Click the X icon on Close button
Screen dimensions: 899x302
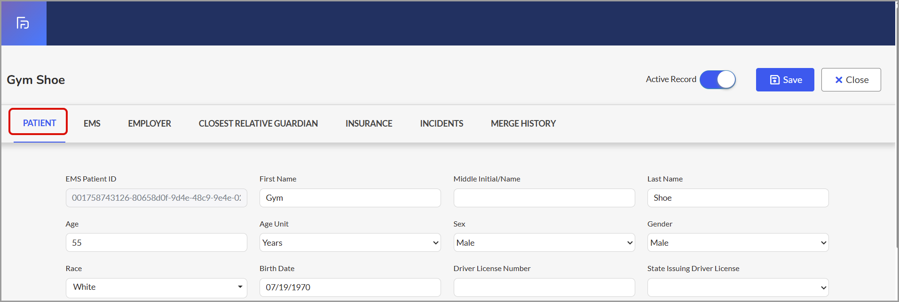tap(838, 80)
